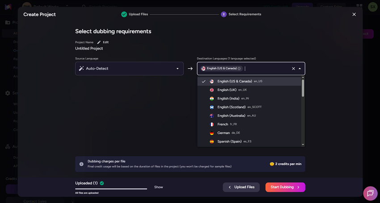Open the chat support bubble icon
The height and width of the screenshot is (203, 380).
370,193
